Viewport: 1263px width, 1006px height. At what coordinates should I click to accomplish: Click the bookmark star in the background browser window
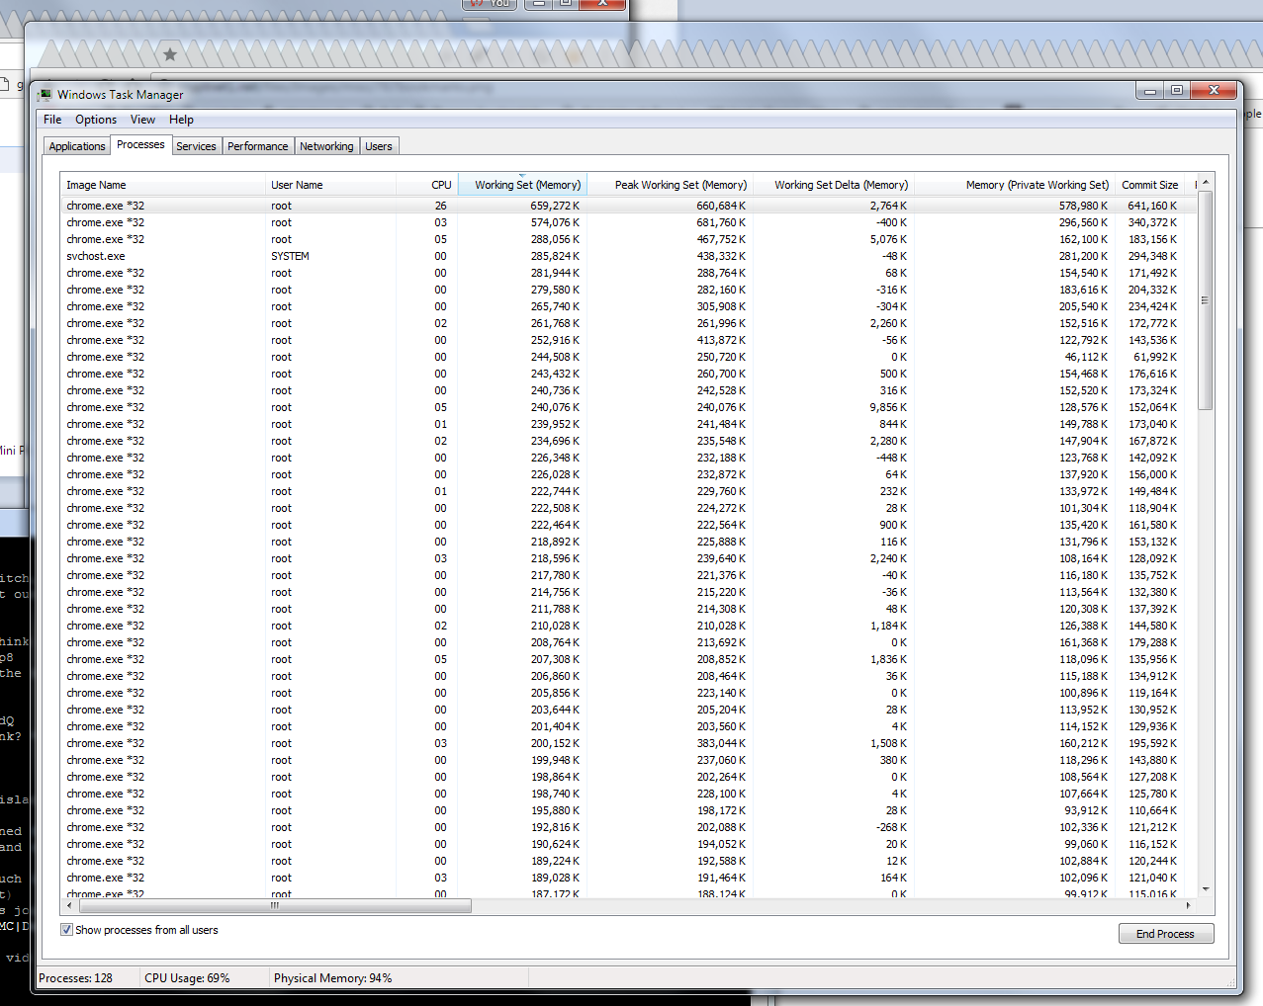coord(170,54)
